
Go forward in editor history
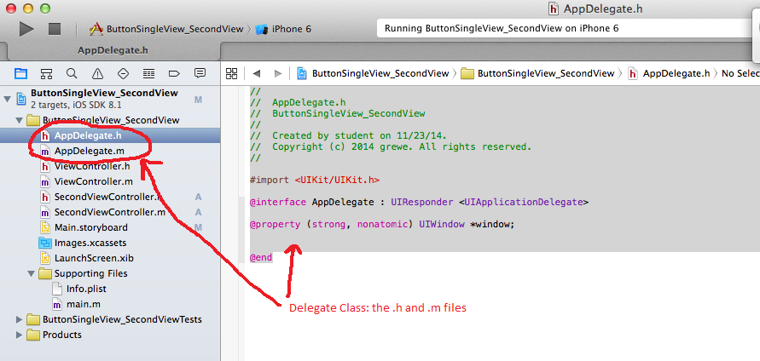(275, 73)
